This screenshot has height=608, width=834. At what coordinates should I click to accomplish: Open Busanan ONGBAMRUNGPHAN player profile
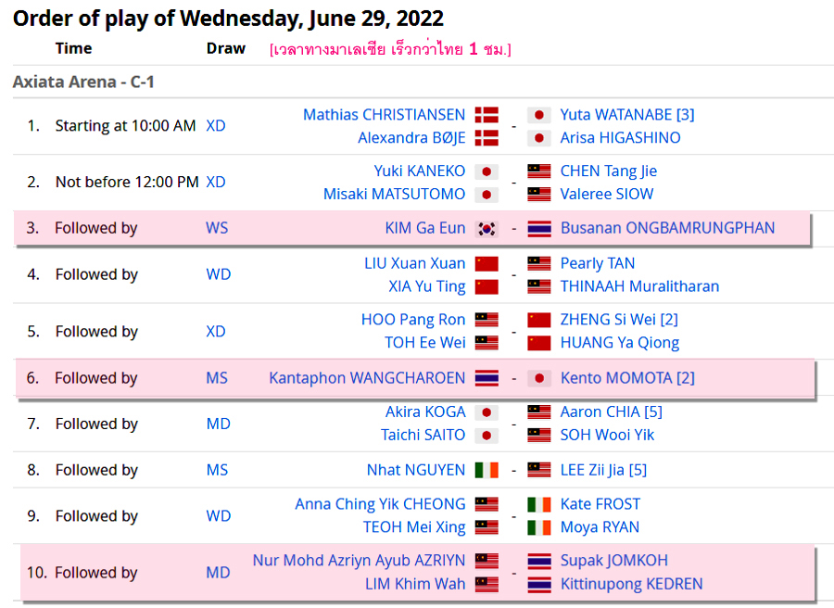667,228
